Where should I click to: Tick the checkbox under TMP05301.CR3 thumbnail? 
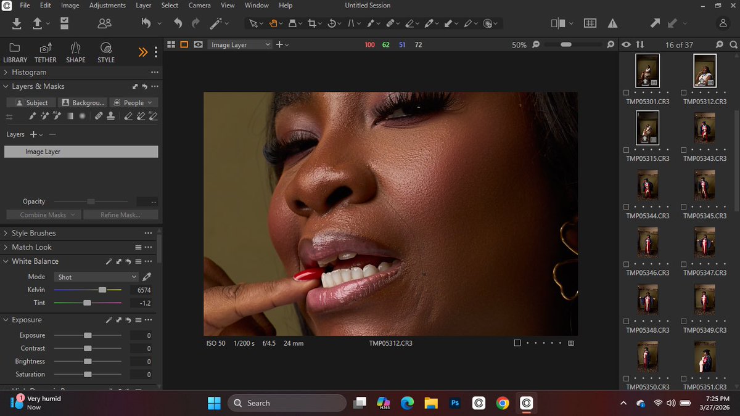pyautogui.click(x=627, y=94)
